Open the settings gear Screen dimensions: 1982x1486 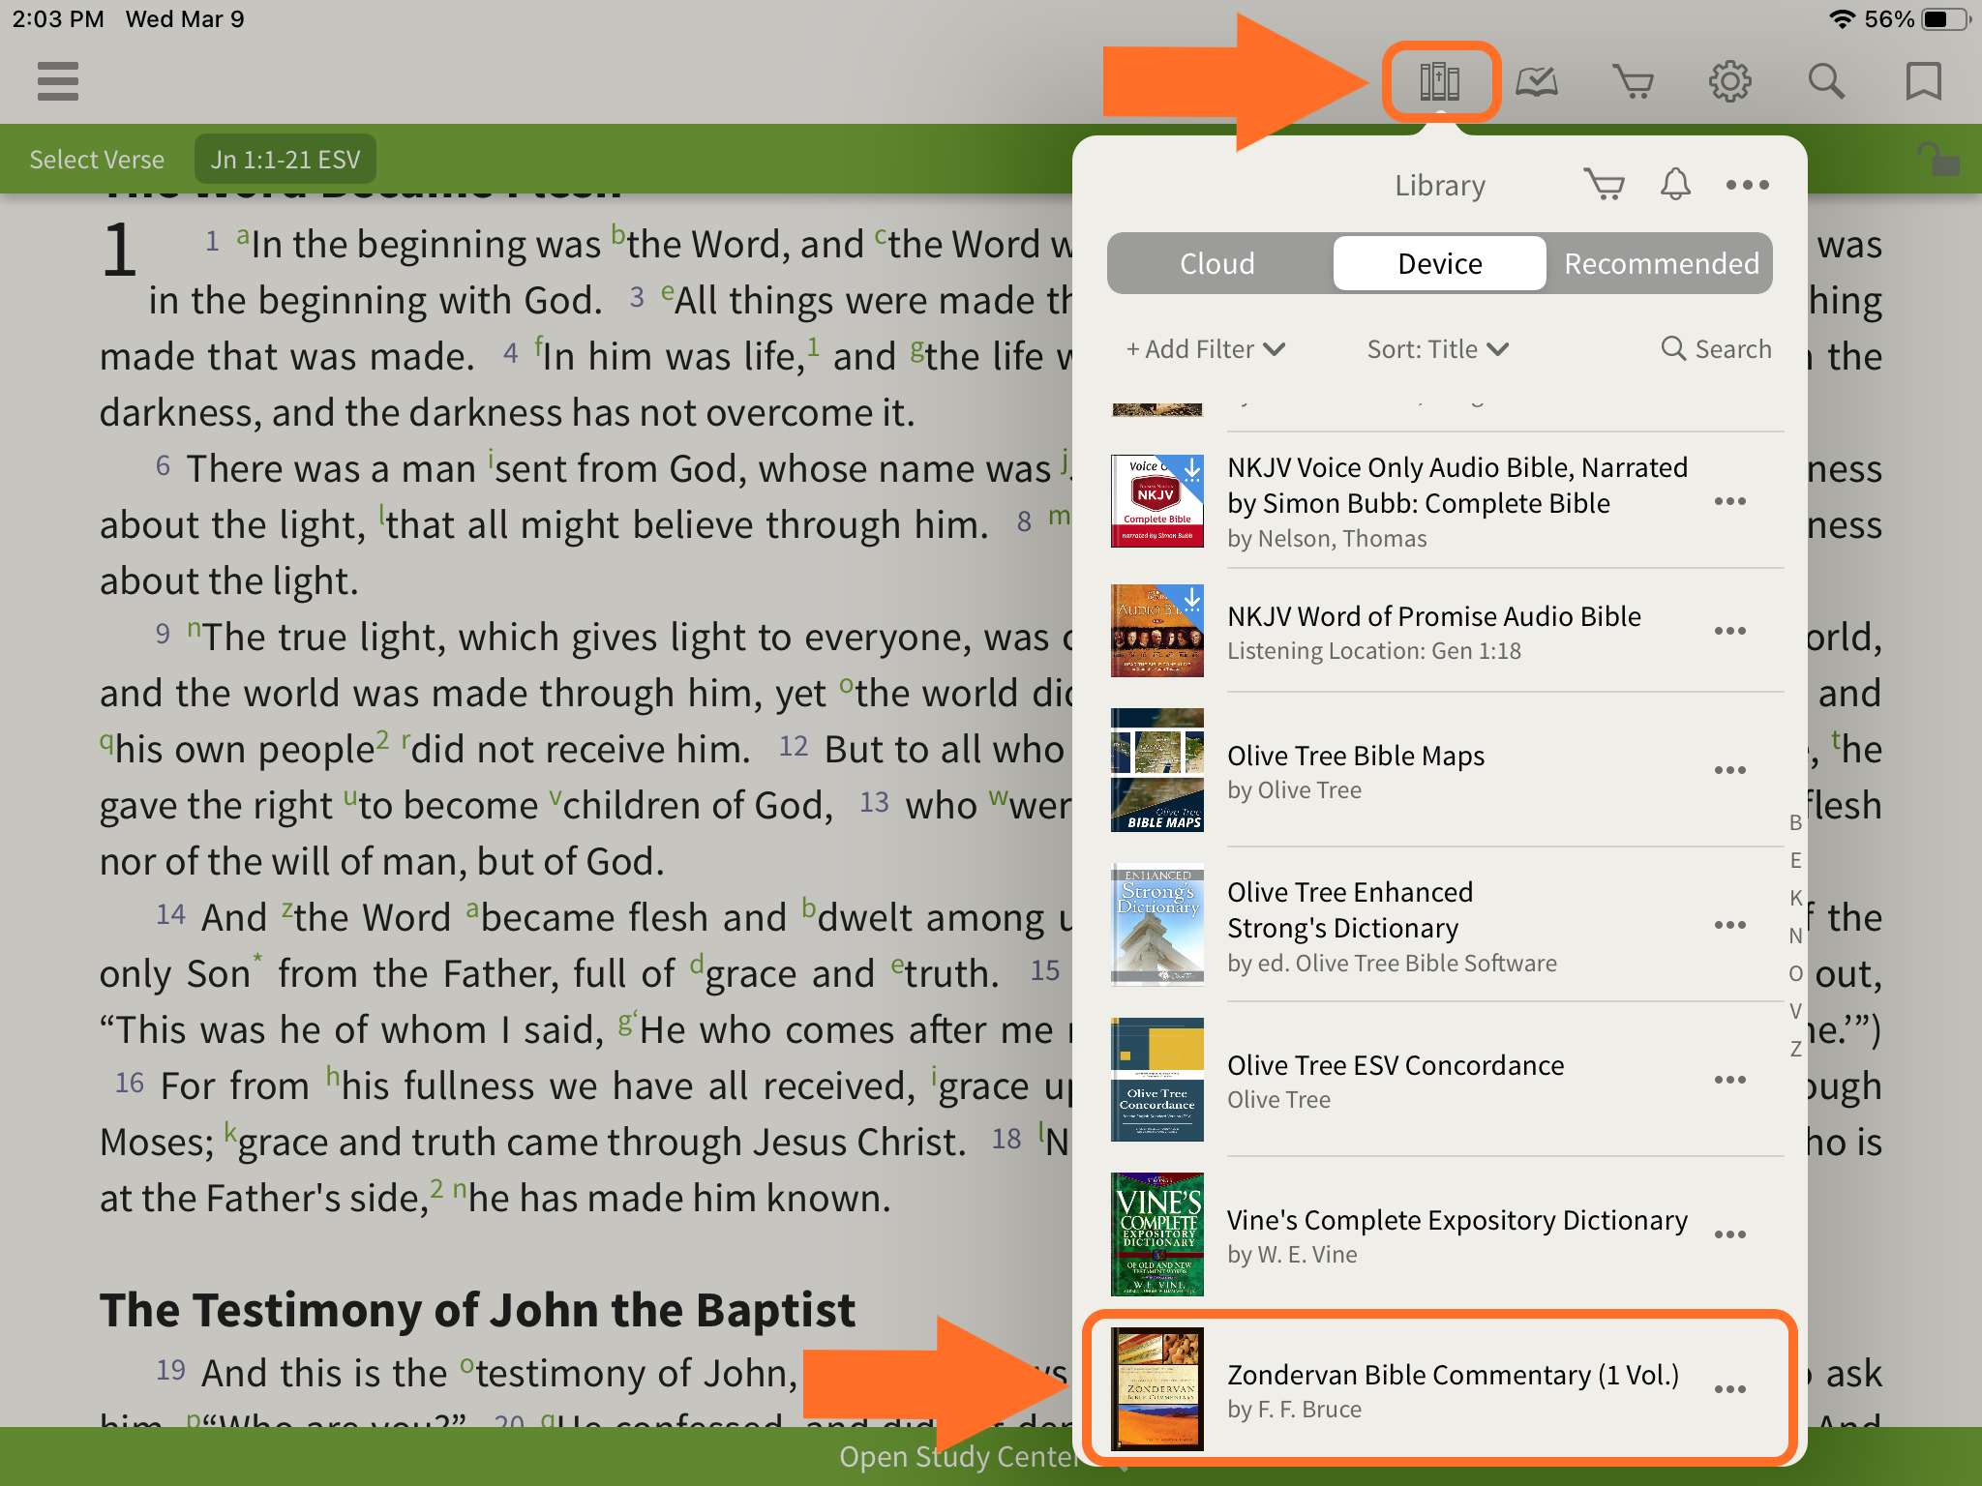coord(1730,81)
